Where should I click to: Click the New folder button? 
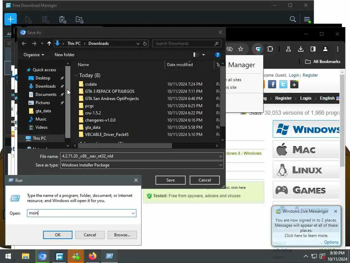pyautogui.click(x=65, y=55)
